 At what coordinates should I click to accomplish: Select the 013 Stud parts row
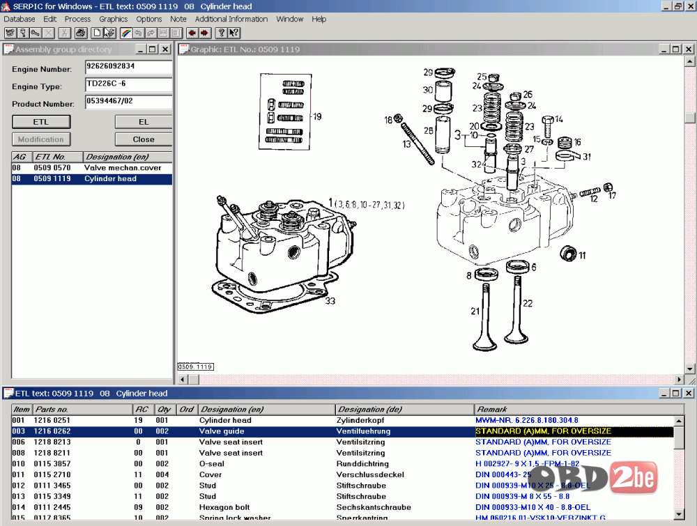tap(342, 496)
